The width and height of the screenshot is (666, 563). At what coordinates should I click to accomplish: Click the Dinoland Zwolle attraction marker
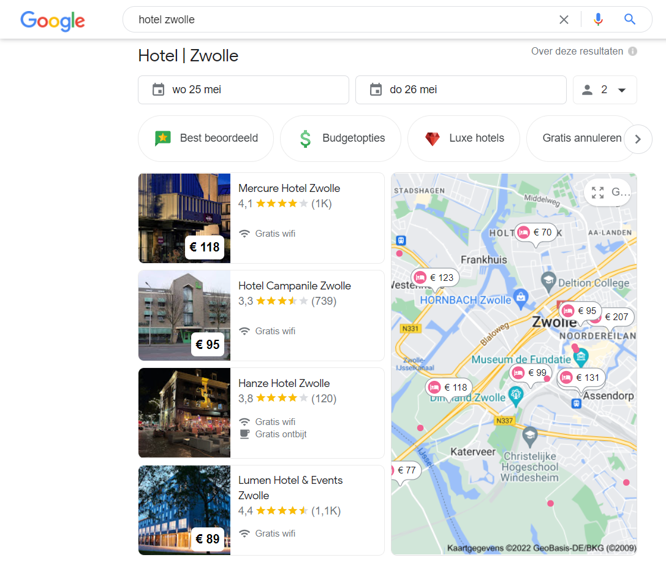(x=516, y=396)
